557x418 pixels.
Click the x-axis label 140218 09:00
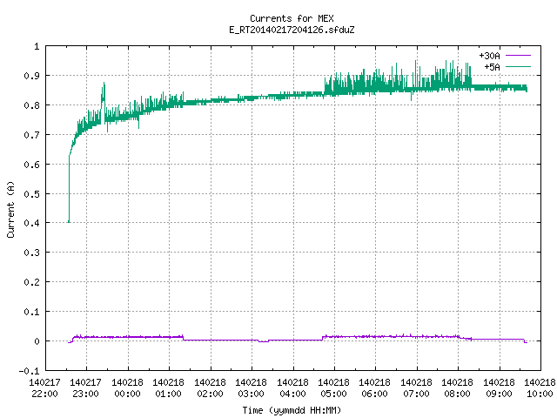pyautogui.click(x=499, y=388)
